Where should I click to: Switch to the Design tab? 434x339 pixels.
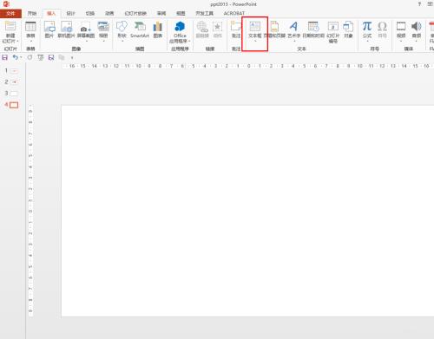click(x=70, y=13)
